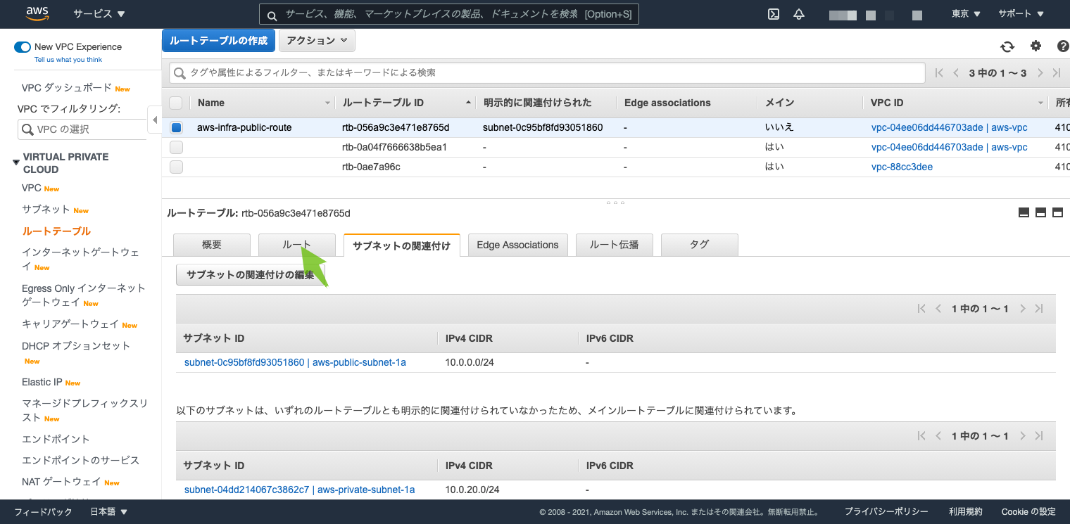Focus the VPC の選択 filter field
The image size is (1070, 524).
[82, 129]
